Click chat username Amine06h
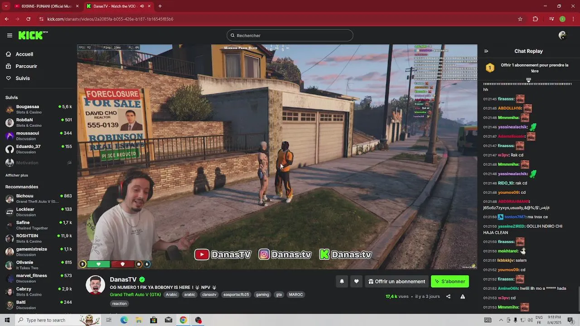 (x=508, y=288)
